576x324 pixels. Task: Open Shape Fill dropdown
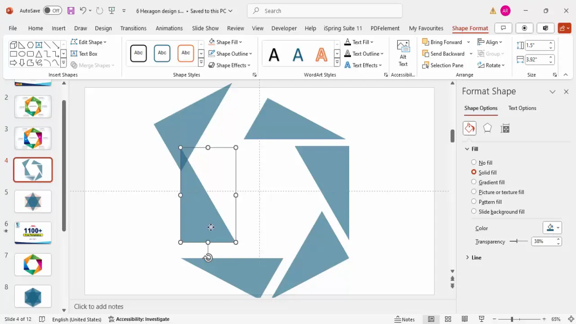coord(225,42)
